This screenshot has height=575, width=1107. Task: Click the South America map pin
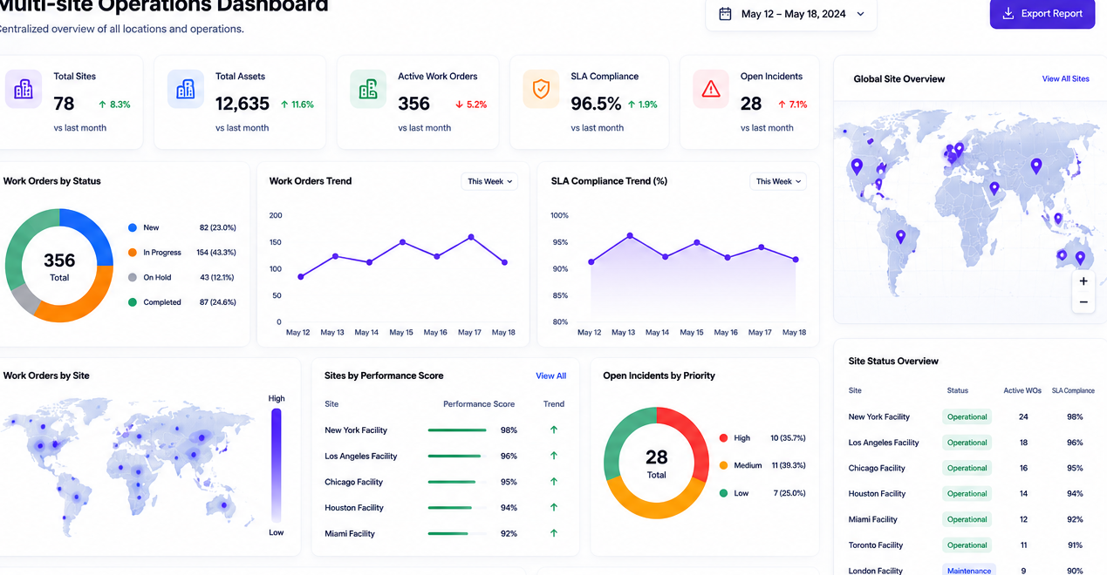(901, 236)
